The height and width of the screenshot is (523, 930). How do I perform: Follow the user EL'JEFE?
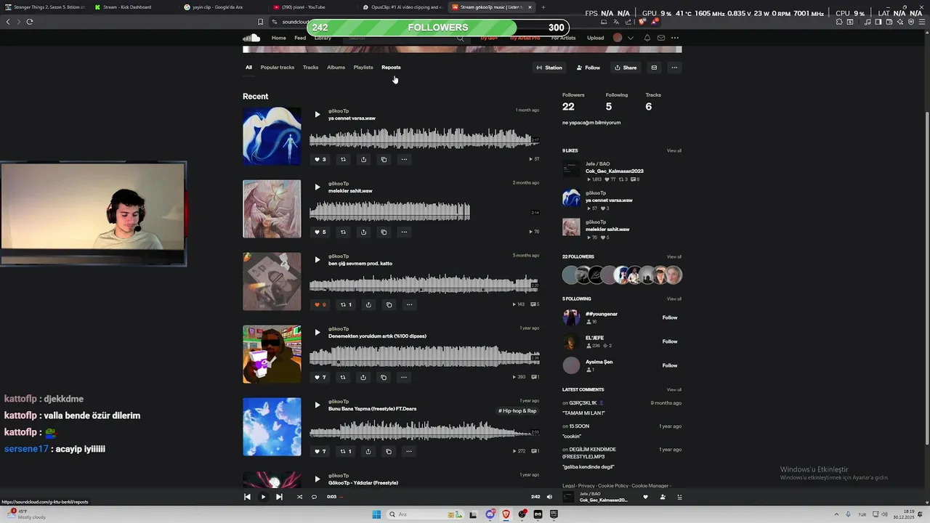(x=670, y=341)
